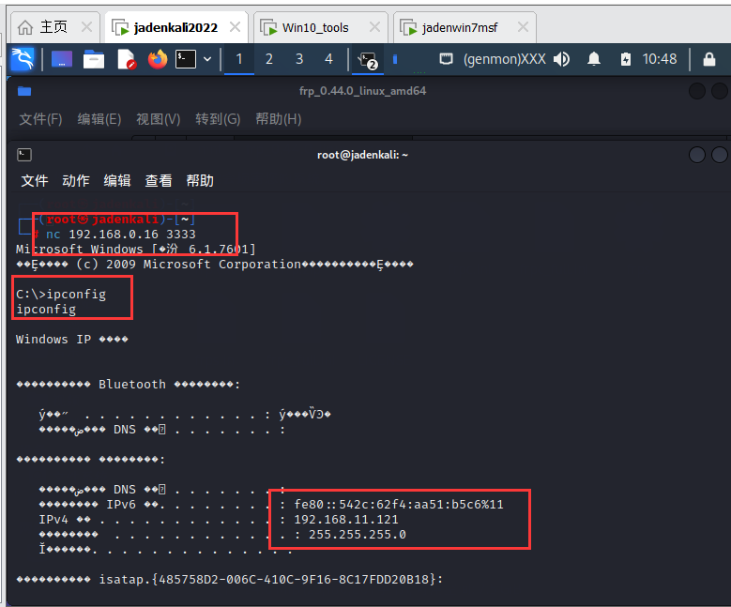The height and width of the screenshot is (607, 731).
Task: Open the terminal 编辑 menu
Action: (x=117, y=180)
